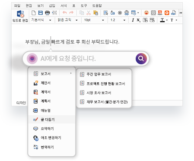Viewport: 194px width, 161px height.
Task: Click the 워드로 편집 Word icon
Action: (20, 14)
